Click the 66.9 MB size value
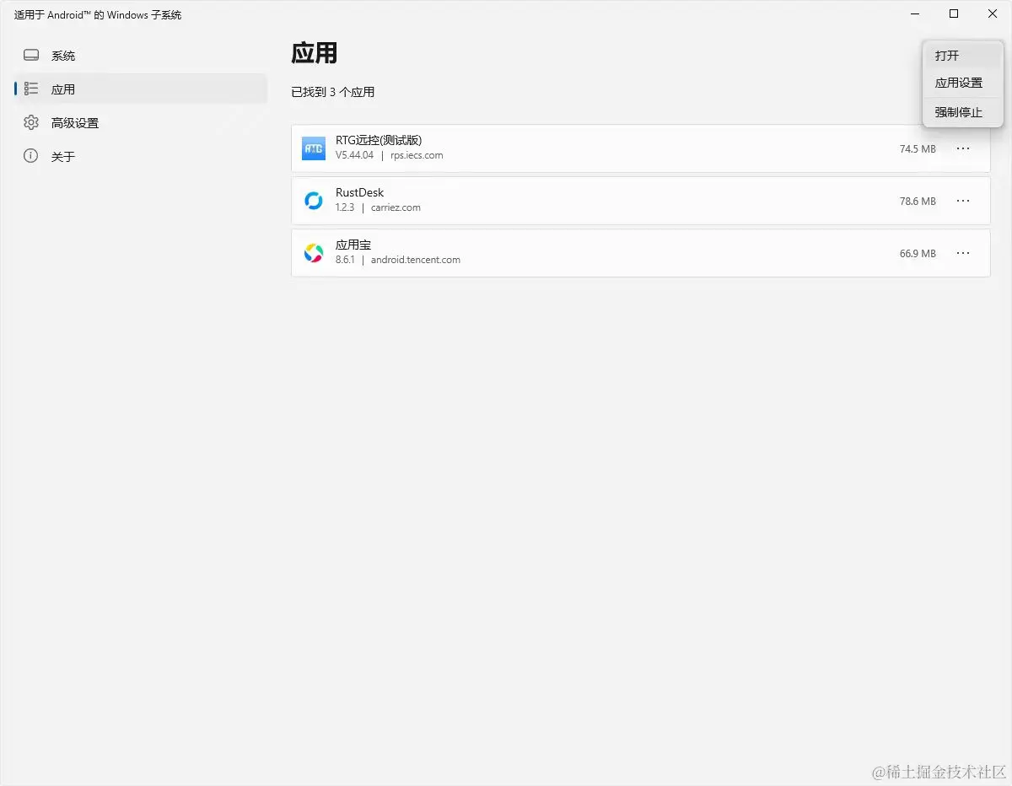 (918, 254)
